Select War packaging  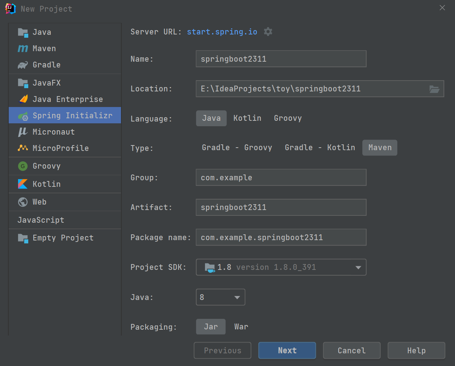241,327
